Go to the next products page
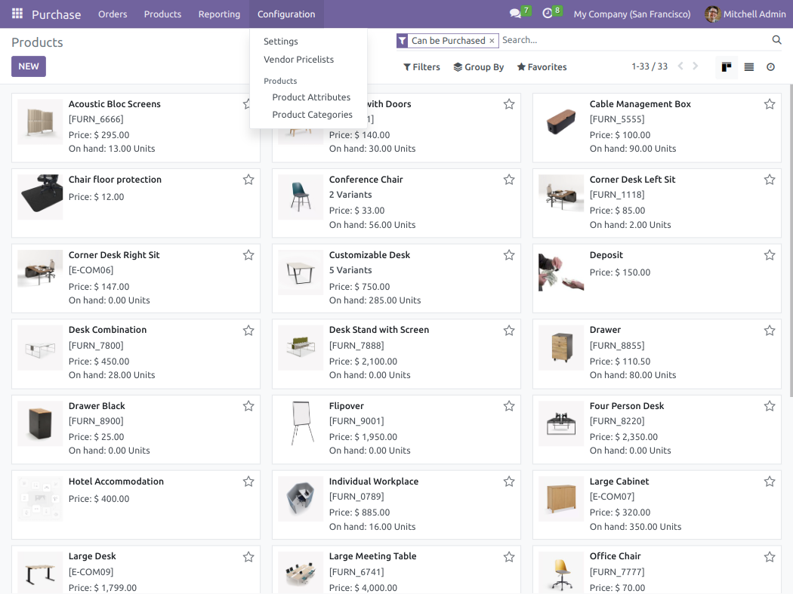793x594 pixels. point(695,66)
